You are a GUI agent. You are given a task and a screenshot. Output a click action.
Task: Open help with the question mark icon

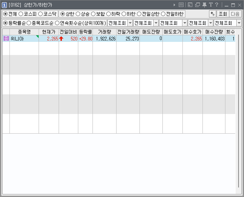217,5
